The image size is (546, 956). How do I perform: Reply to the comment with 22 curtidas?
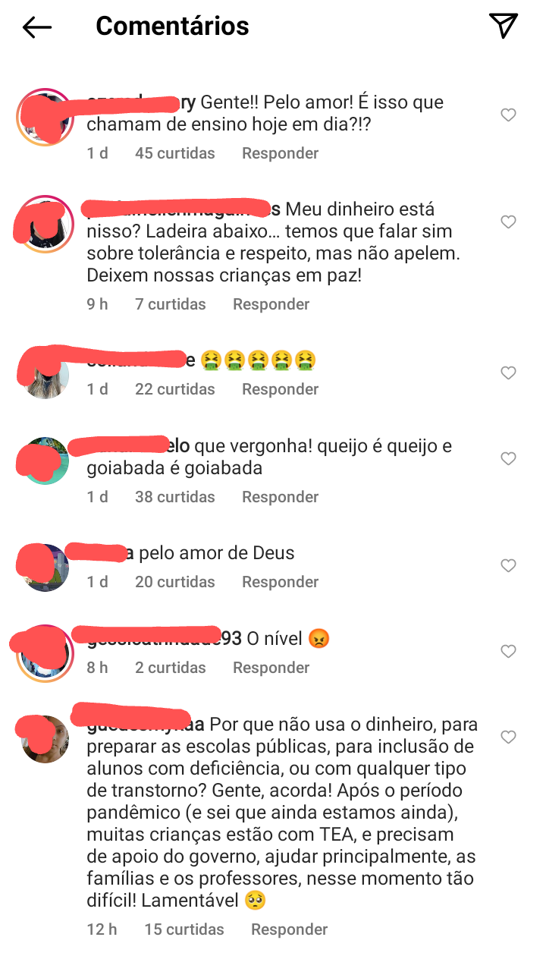(x=280, y=389)
